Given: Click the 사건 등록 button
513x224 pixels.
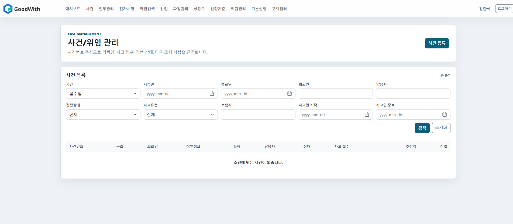Looking at the screenshot, I should [437, 43].
